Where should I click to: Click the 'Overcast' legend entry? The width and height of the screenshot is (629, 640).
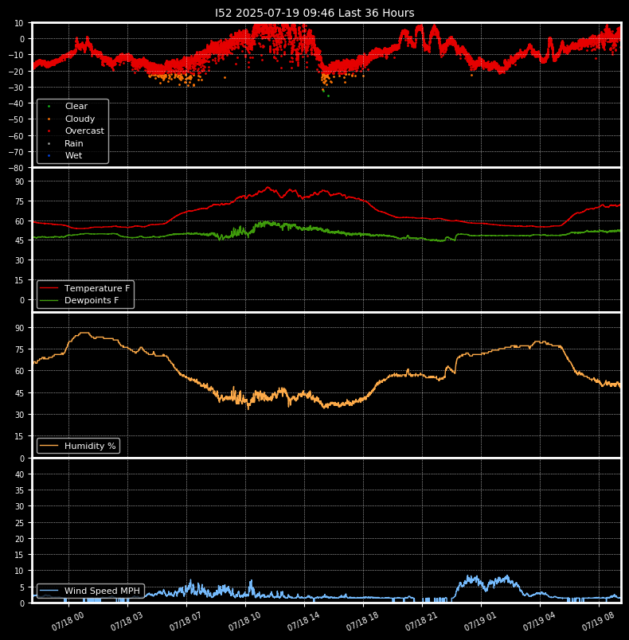[84, 131]
